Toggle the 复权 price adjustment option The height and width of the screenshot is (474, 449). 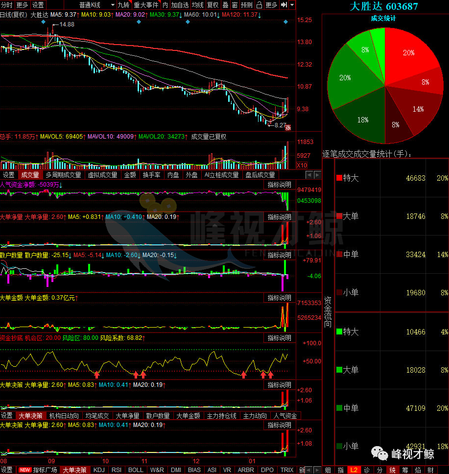pos(213,5)
